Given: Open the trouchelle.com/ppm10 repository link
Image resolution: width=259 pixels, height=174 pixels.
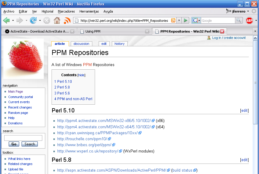Looking at the screenshot, I should click(82, 139).
